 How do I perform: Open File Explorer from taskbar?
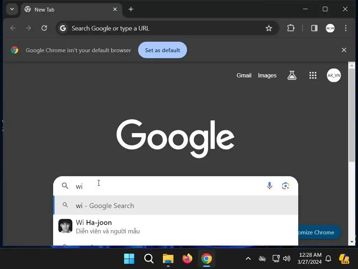pos(168,259)
